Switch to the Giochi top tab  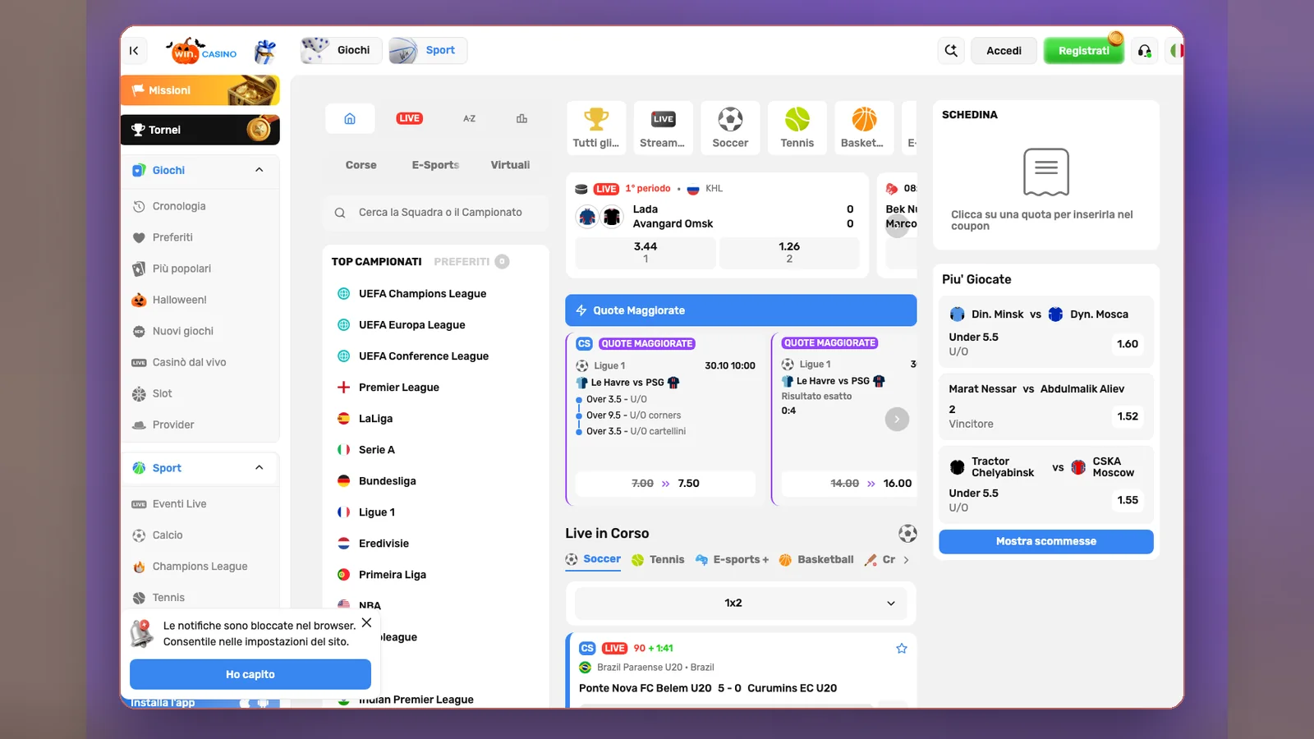339,51
